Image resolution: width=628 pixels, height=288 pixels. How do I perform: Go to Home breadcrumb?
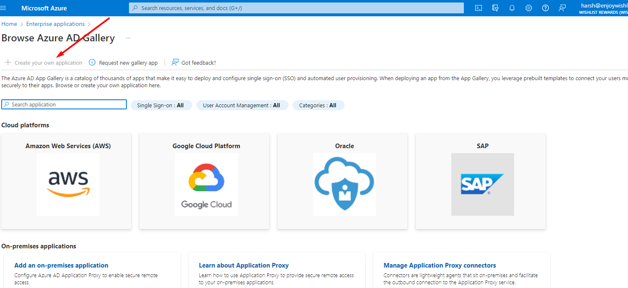pos(9,24)
